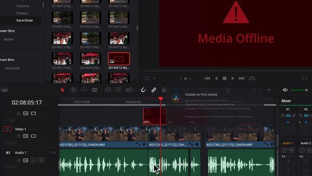Click the plus zoom button in toolbar
This screenshot has width=312, height=176.
pos(269,90)
